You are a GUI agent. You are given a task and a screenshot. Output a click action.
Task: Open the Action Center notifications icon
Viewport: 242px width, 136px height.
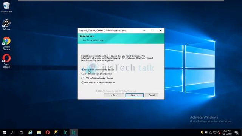point(236,133)
